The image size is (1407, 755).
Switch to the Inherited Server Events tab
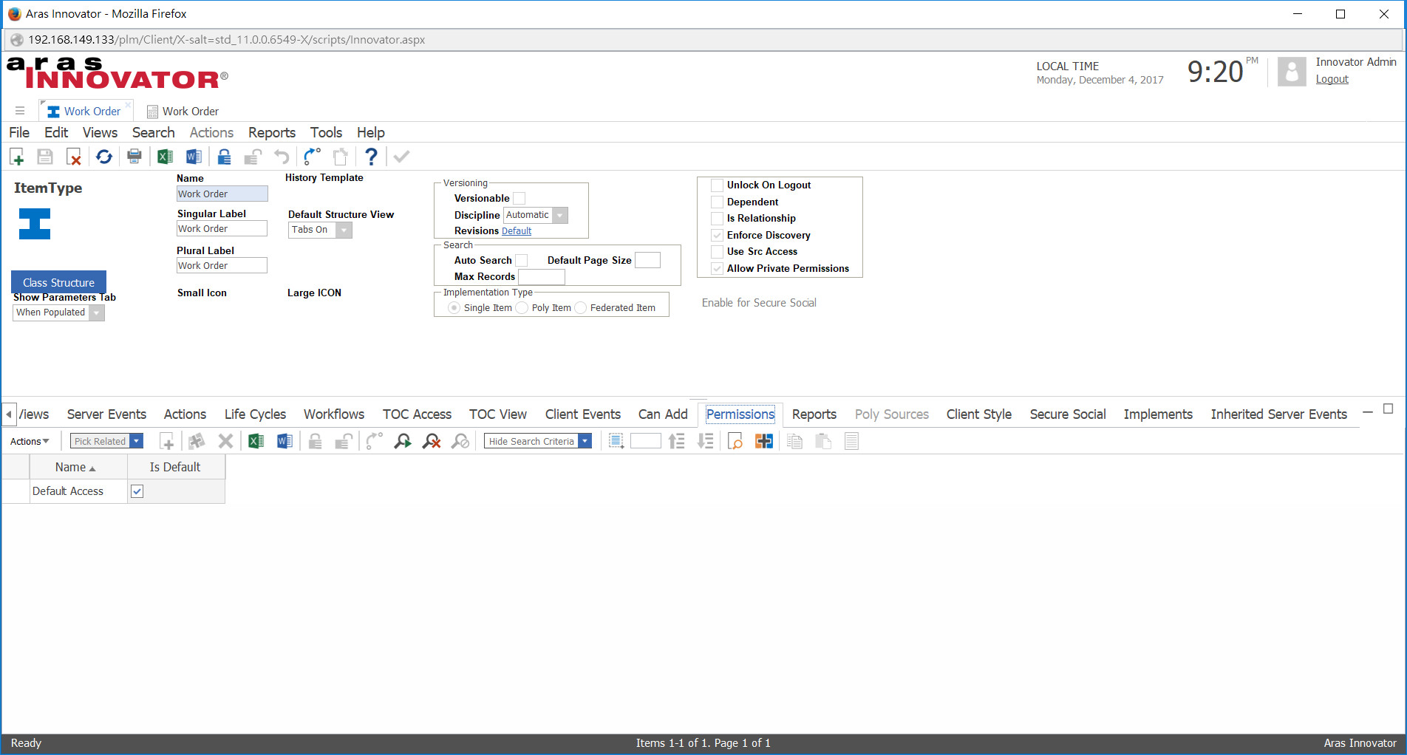1278,414
